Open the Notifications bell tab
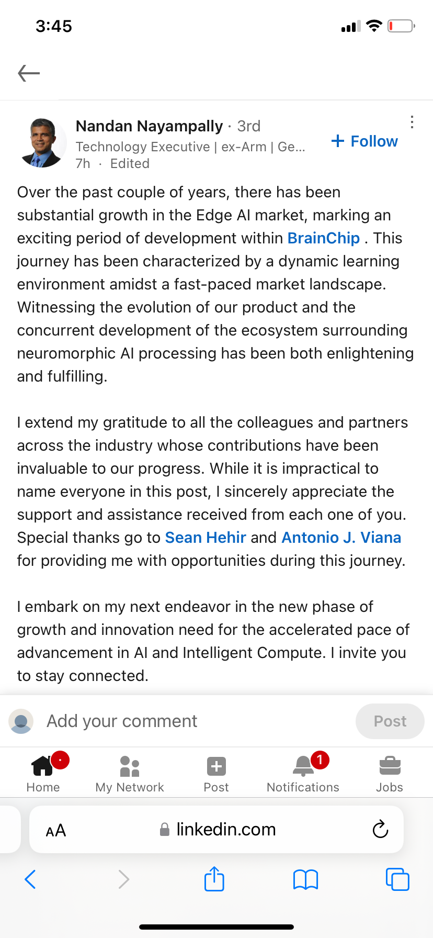The image size is (433, 938). (303, 774)
